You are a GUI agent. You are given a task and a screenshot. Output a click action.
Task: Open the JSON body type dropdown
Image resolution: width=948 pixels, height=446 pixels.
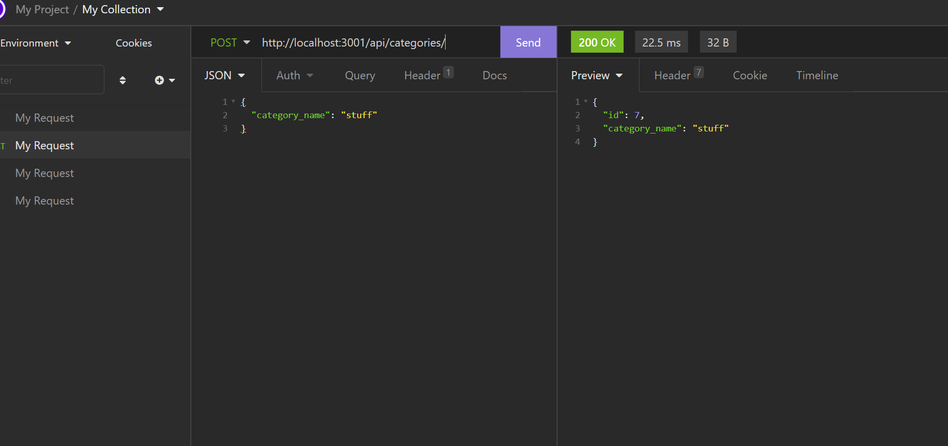pyautogui.click(x=225, y=75)
